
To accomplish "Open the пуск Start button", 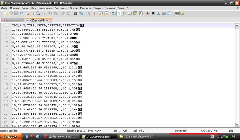I will [x=11, y=137].
